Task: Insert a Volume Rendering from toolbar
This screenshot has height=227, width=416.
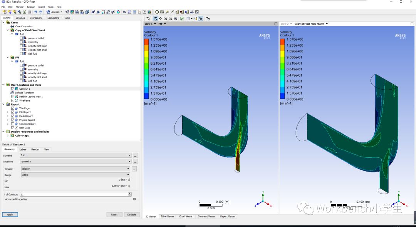Action: click(87, 12)
